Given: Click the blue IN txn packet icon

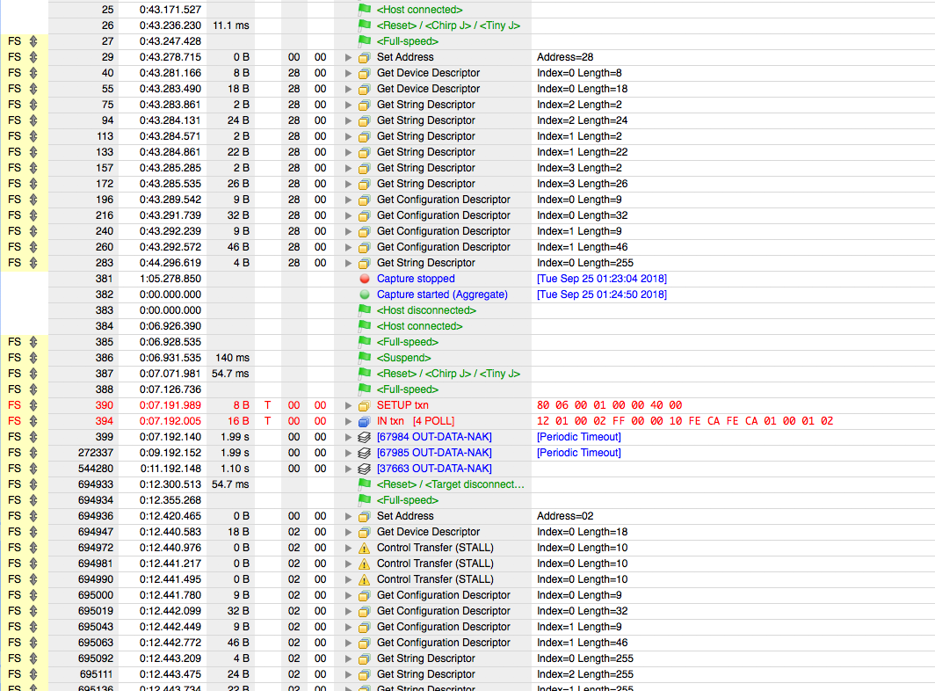Looking at the screenshot, I should 365,421.
